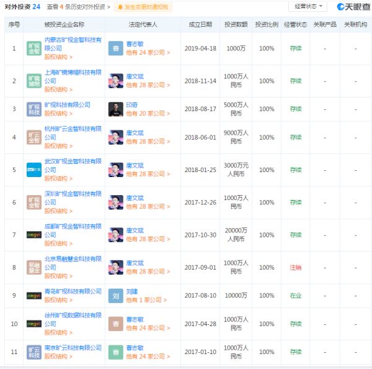Click the 内蒙古旷视金智 company logo icon
Image resolution: width=372 pixels, height=369 pixels.
(x=34, y=49)
